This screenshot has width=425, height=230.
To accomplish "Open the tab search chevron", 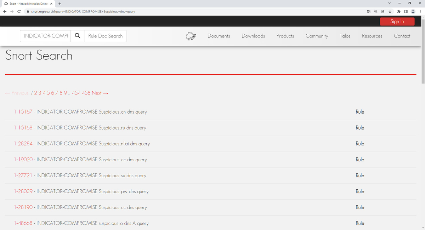I will [x=390, y=3].
